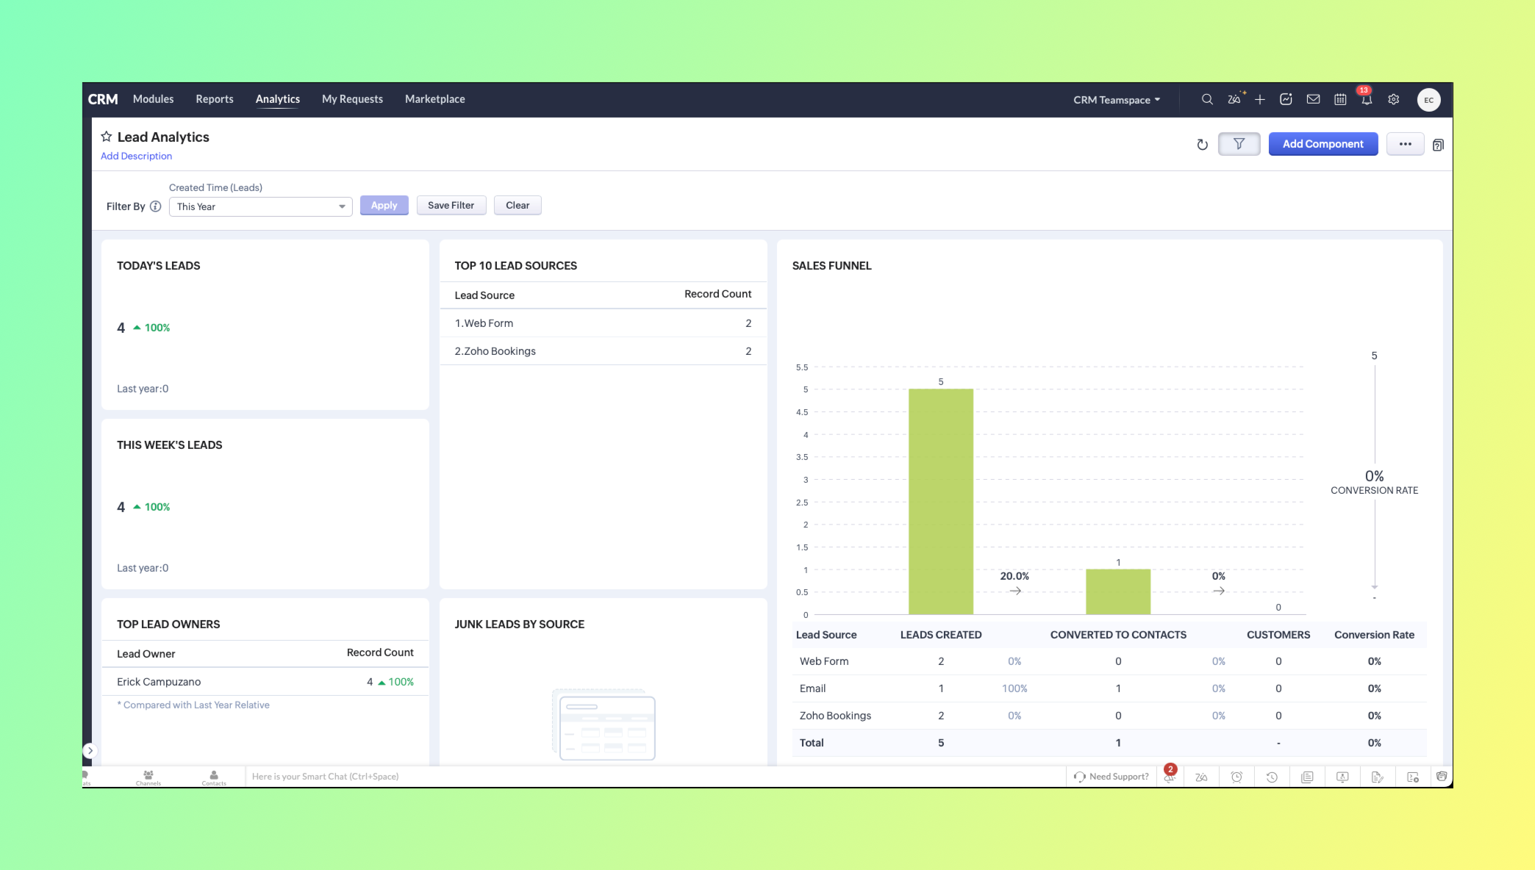Screen dimensions: 1535x870
Task: Open the calendar icon in header
Action: 1340,99
